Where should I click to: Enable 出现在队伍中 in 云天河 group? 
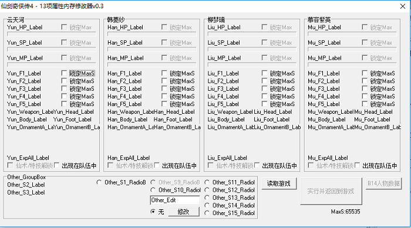(56, 165)
